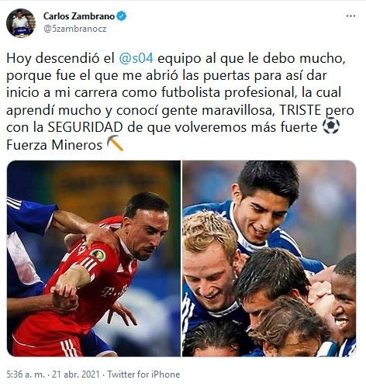Click the Fuerza Mineros text
Image resolution: width=366 pixels, height=390 pixels.
(54, 145)
